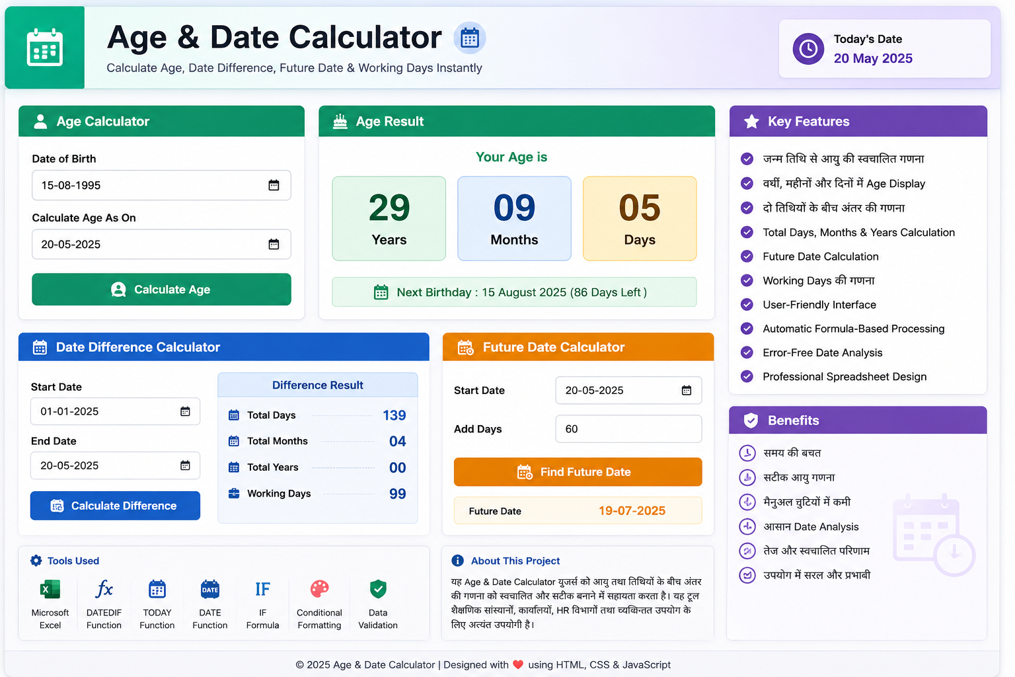Click checkmark beside Error-Free Date Analysis

click(747, 352)
